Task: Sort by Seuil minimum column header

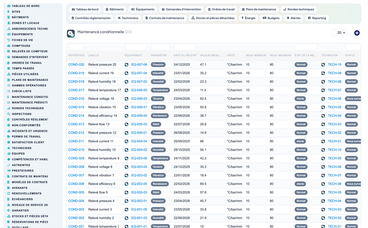Action: click(x=256, y=55)
